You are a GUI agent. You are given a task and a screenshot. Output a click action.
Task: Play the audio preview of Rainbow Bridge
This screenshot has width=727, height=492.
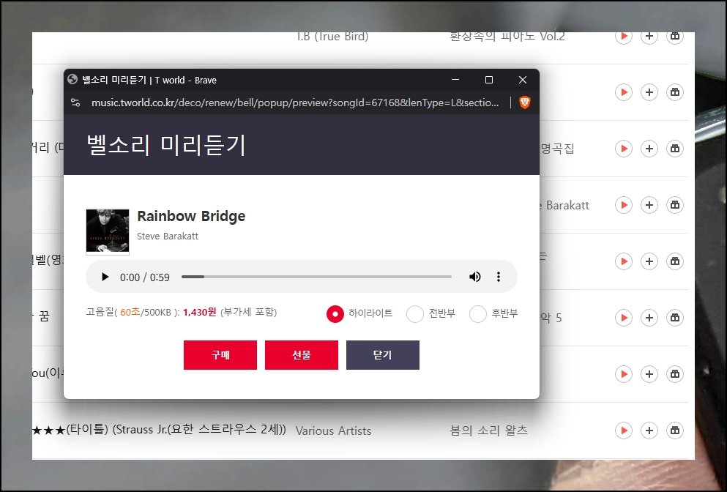tap(105, 277)
